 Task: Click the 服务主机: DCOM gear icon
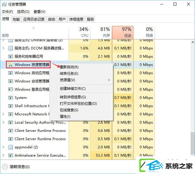point(10,48)
